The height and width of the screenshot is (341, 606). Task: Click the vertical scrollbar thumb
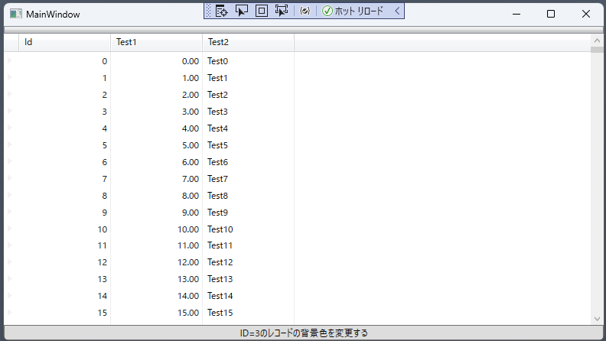point(597,50)
